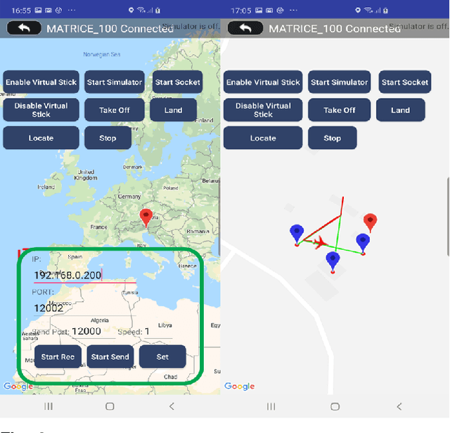Tap the back arrow in right screen header
450x433 pixels.
click(x=245, y=28)
